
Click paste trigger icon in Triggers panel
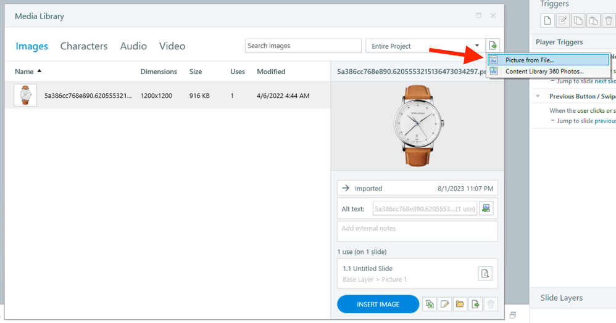pos(593,20)
